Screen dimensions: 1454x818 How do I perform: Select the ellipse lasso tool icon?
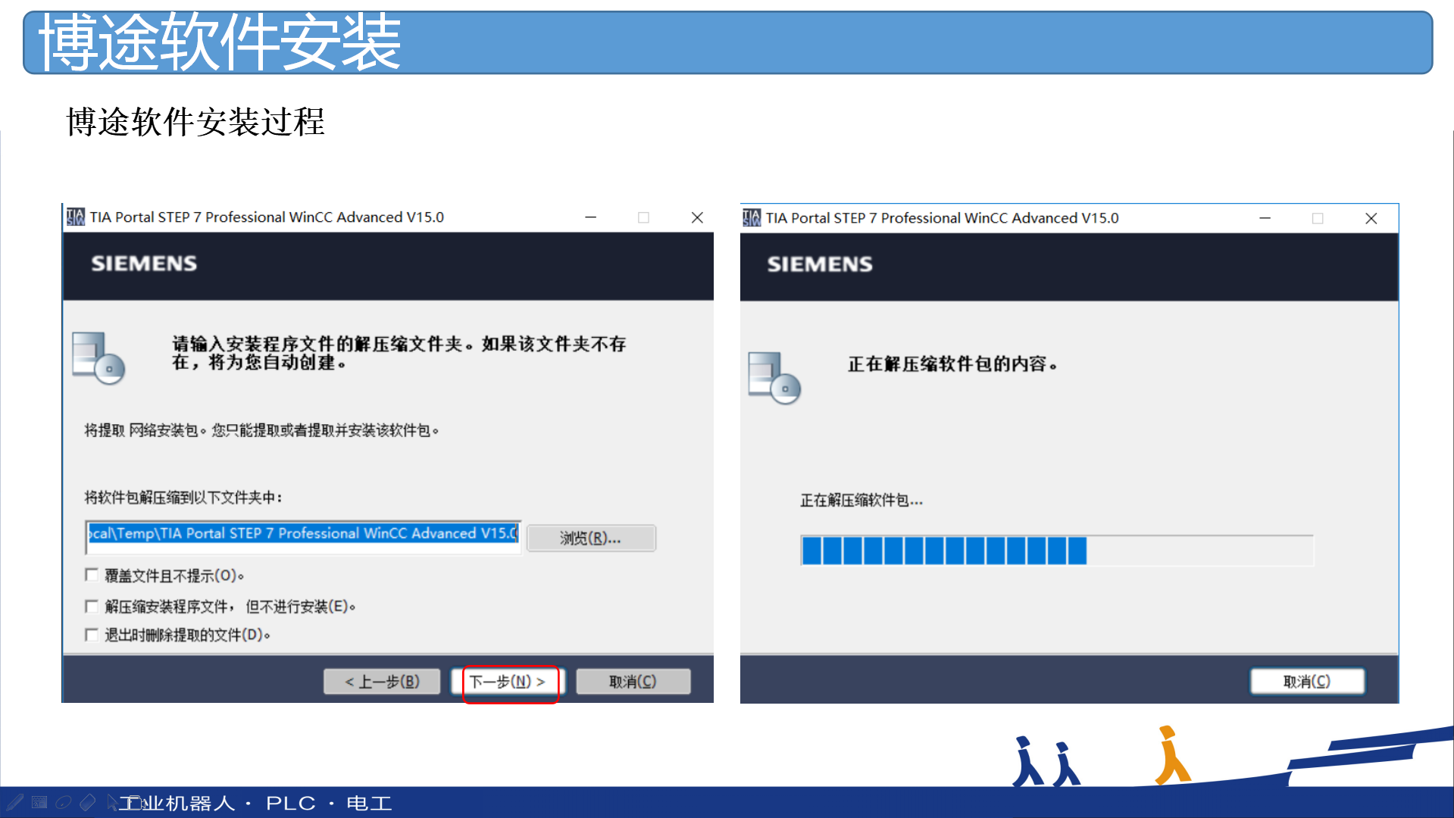(x=64, y=802)
